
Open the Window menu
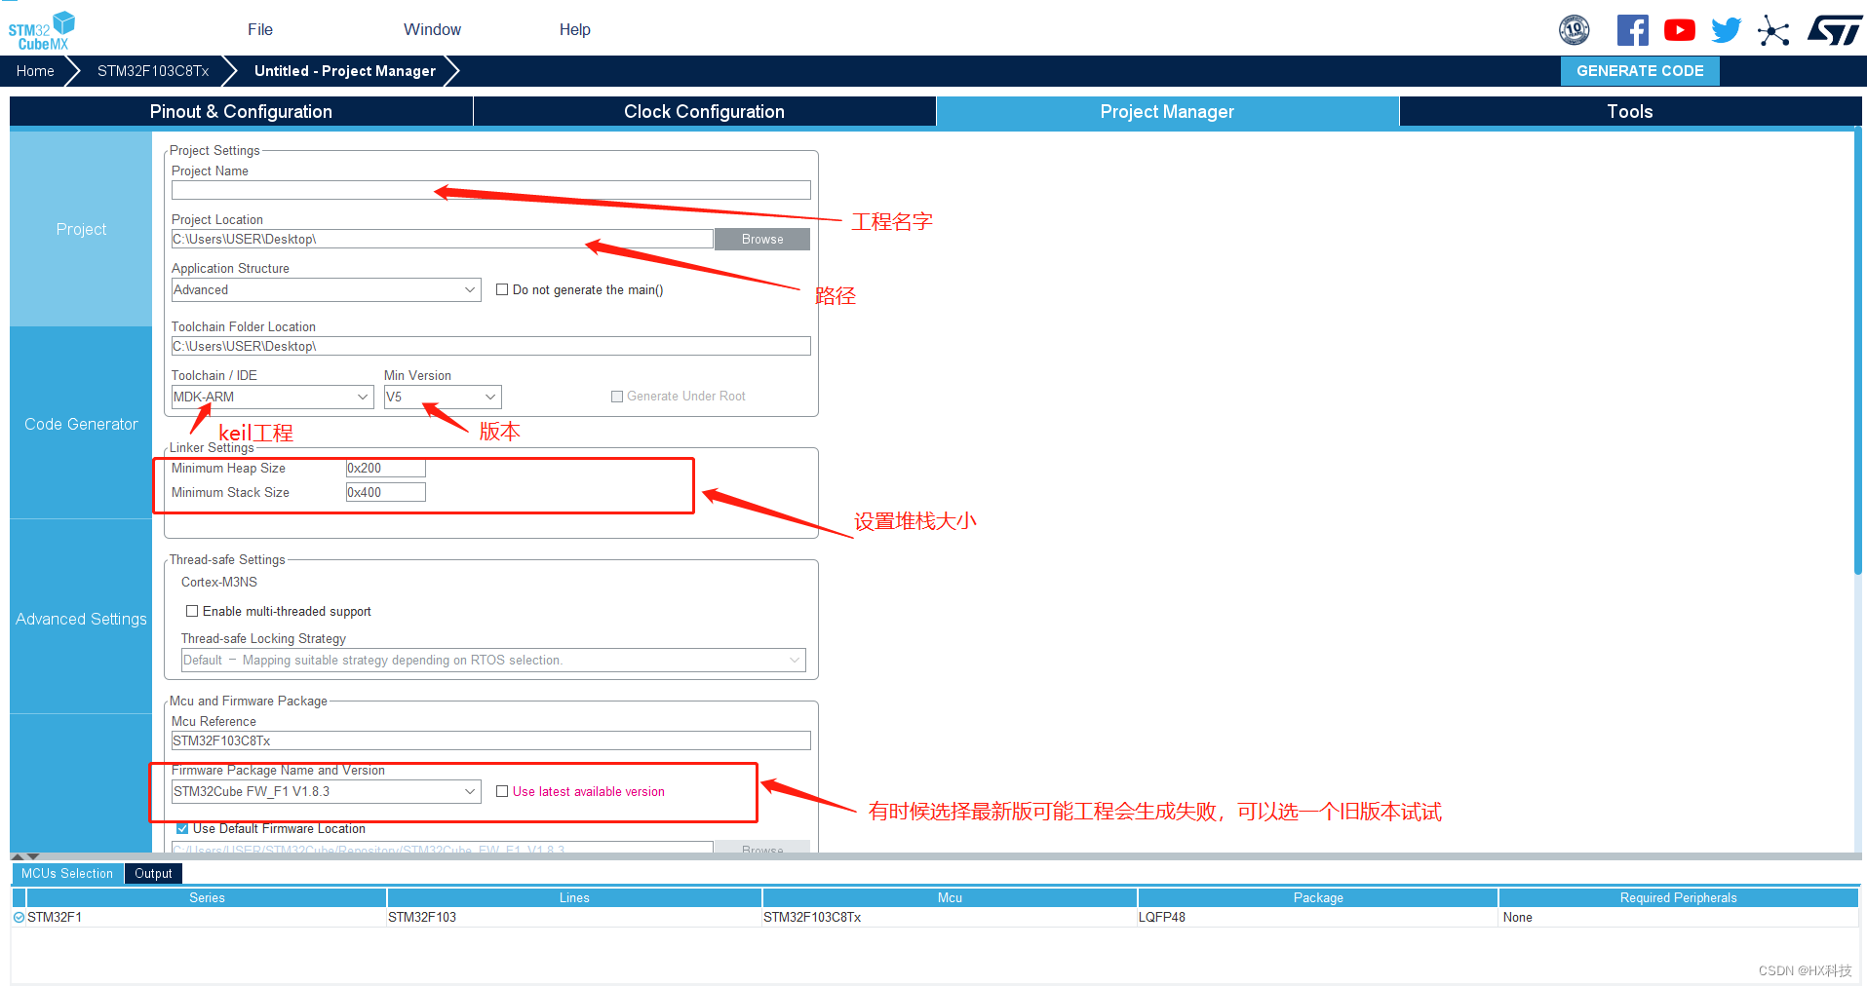pyautogui.click(x=432, y=29)
